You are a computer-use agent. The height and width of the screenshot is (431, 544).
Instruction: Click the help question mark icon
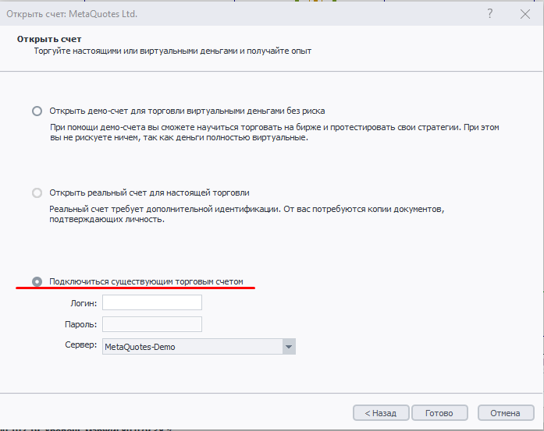[x=490, y=13]
